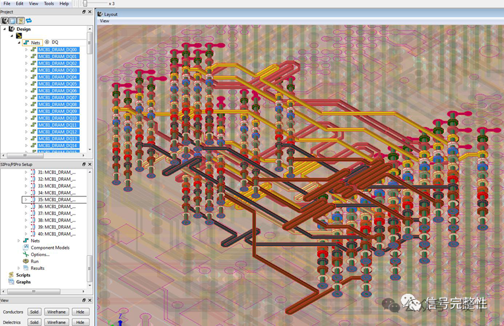Viewport: 504px width, 326px height.
Task: Clear the DQ net filter icon
Action: [47, 42]
